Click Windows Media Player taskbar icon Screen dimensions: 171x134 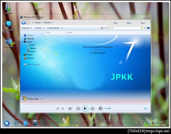35,123
